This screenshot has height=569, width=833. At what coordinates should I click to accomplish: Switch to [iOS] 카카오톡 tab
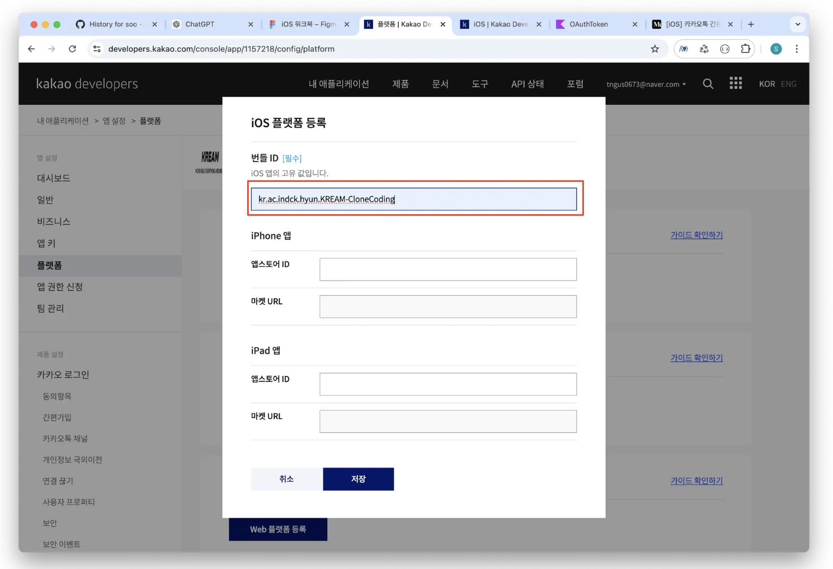(x=693, y=24)
